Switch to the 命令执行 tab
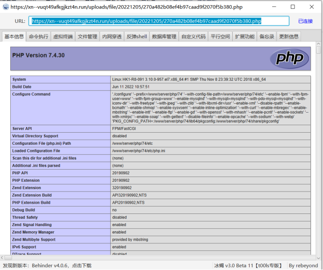Viewport: 323px width, 270px height. [38, 36]
